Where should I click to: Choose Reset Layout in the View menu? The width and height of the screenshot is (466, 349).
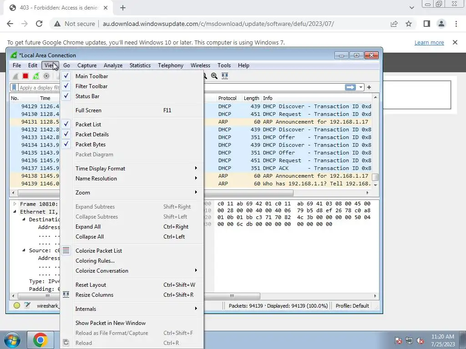(132, 284)
